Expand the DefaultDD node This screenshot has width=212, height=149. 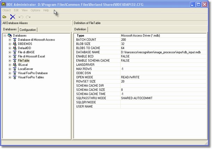tap(10, 48)
